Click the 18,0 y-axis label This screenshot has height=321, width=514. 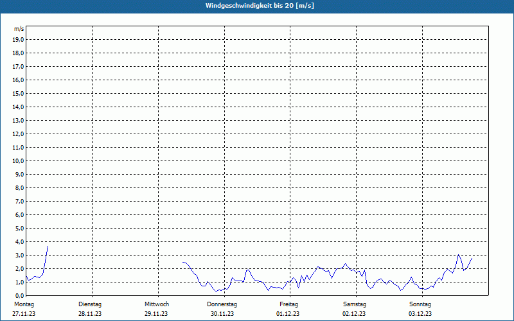[x=19, y=53]
